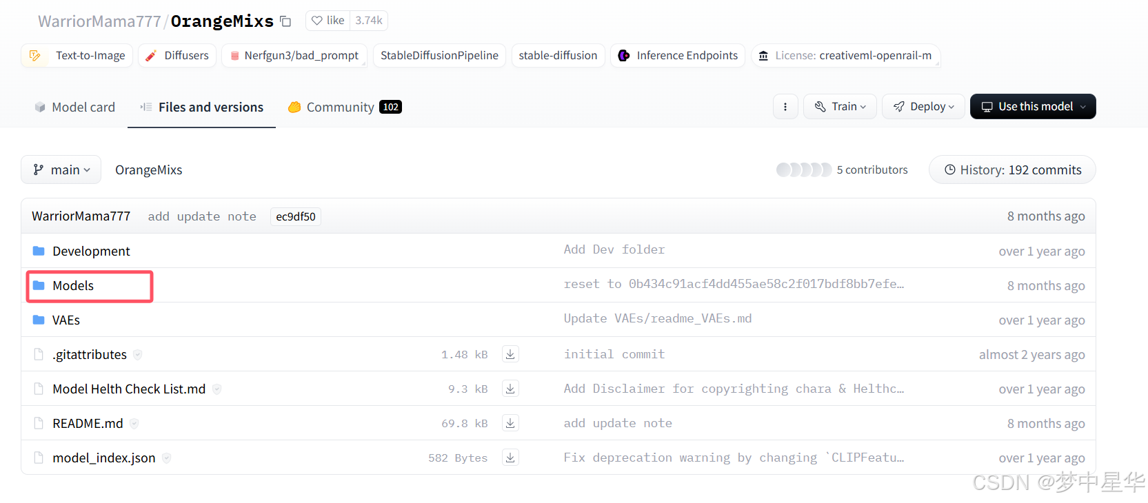This screenshot has height=503, width=1148.
Task: Switch to the Model card tab
Action: 74,107
